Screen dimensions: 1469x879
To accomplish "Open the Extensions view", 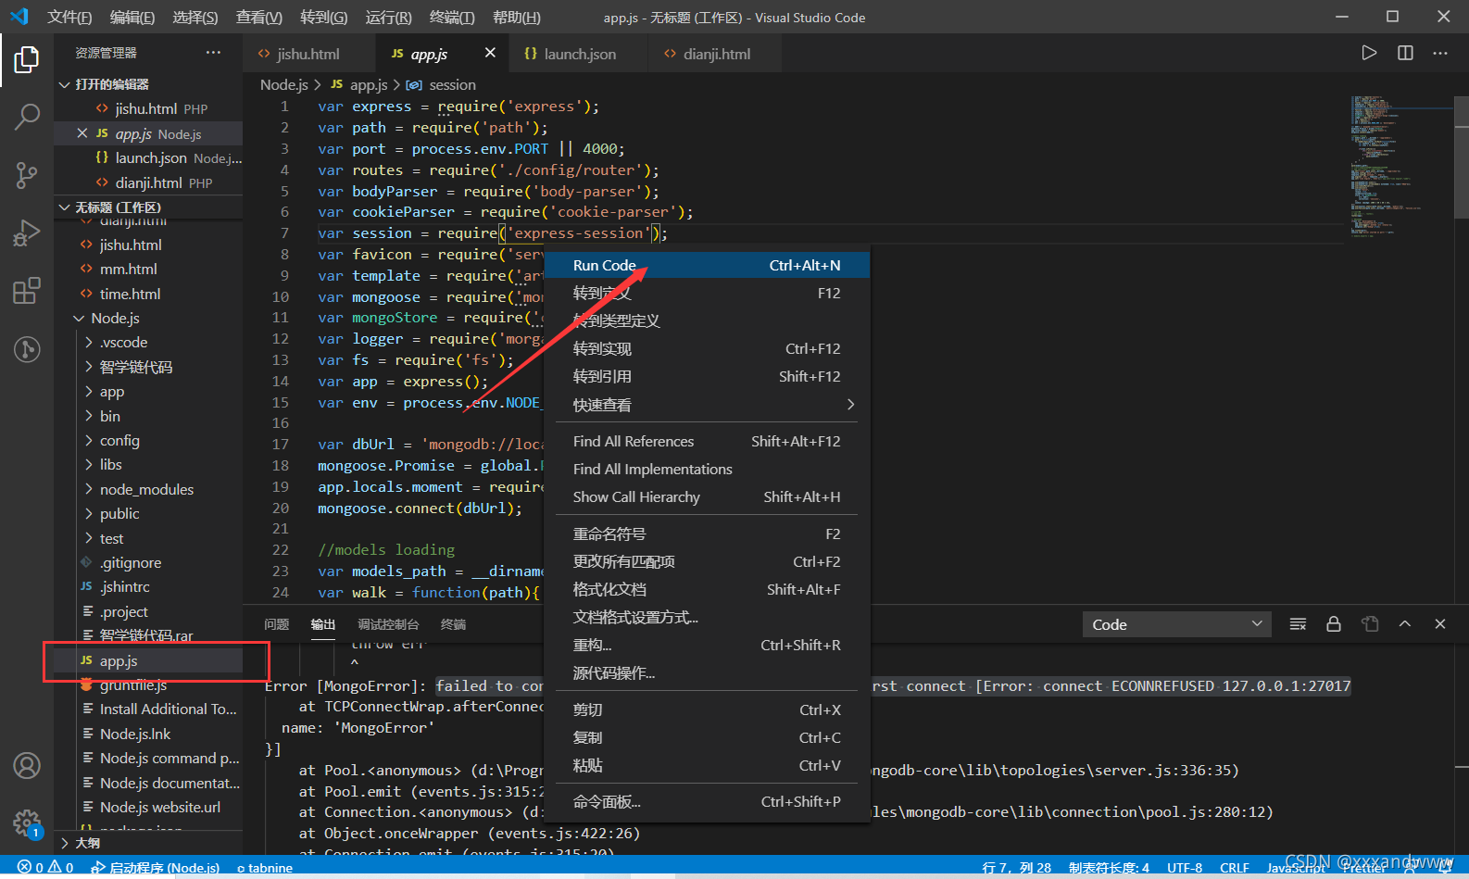I will coord(27,291).
